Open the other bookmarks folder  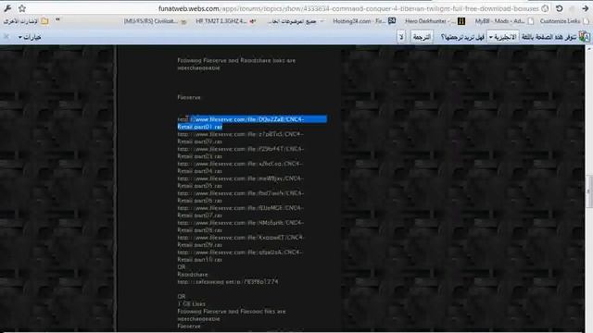click(26, 21)
